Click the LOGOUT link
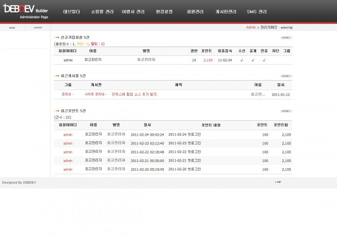The height and width of the screenshot is (236, 337). click(38, 27)
